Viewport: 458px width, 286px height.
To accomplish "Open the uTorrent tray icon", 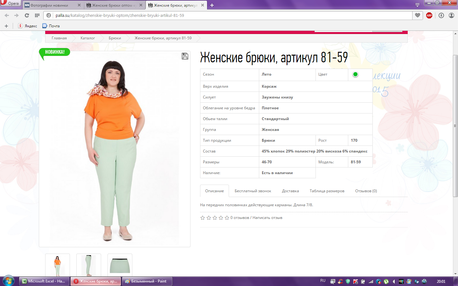I will tap(386, 281).
